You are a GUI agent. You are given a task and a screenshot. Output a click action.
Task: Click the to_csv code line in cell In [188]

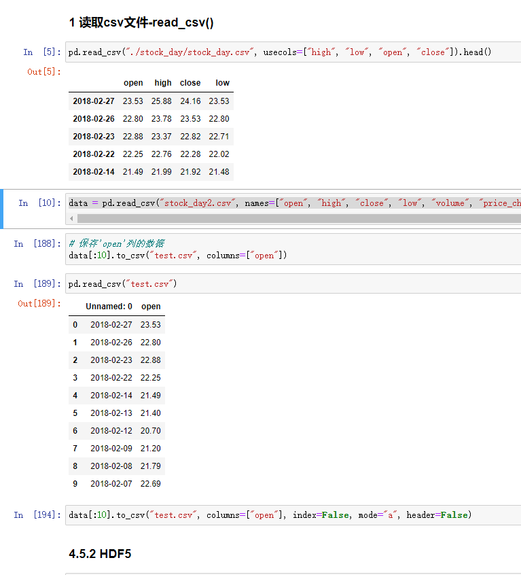178,256
